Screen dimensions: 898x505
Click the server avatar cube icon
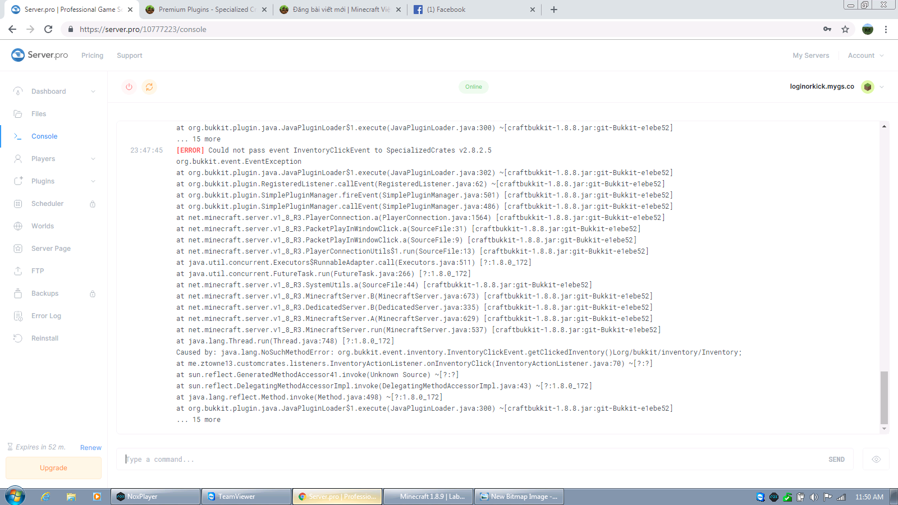click(868, 87)
